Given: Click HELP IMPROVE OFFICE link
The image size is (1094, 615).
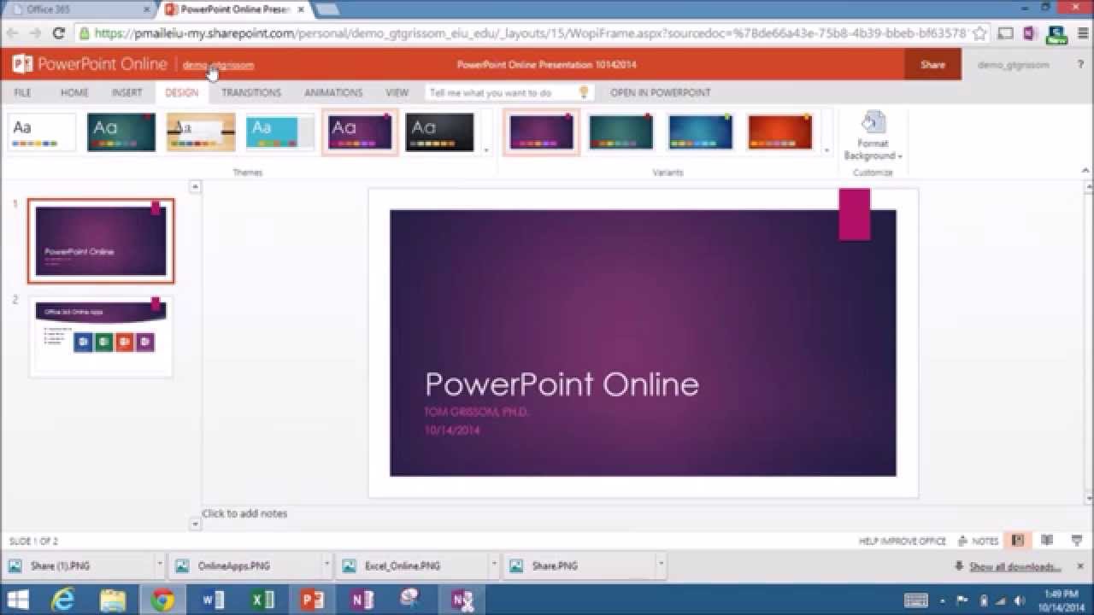Looking at the screenshot, I should (x=903, y=541).
